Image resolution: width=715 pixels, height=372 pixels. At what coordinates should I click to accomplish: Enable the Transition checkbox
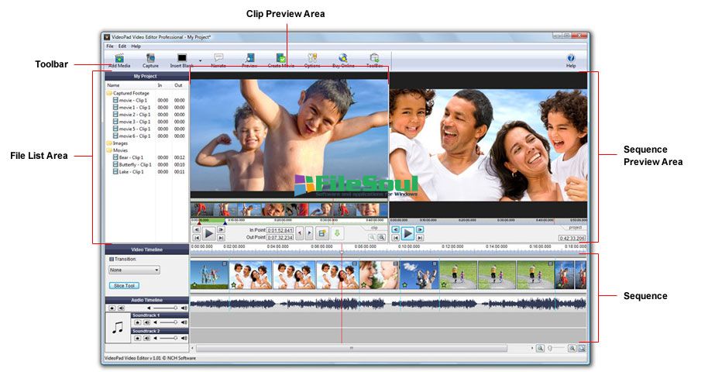point(111,259)
